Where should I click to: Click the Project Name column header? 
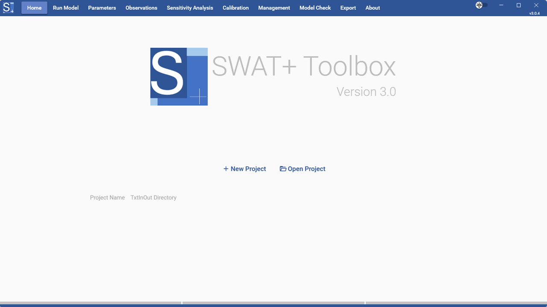[107, 197]
